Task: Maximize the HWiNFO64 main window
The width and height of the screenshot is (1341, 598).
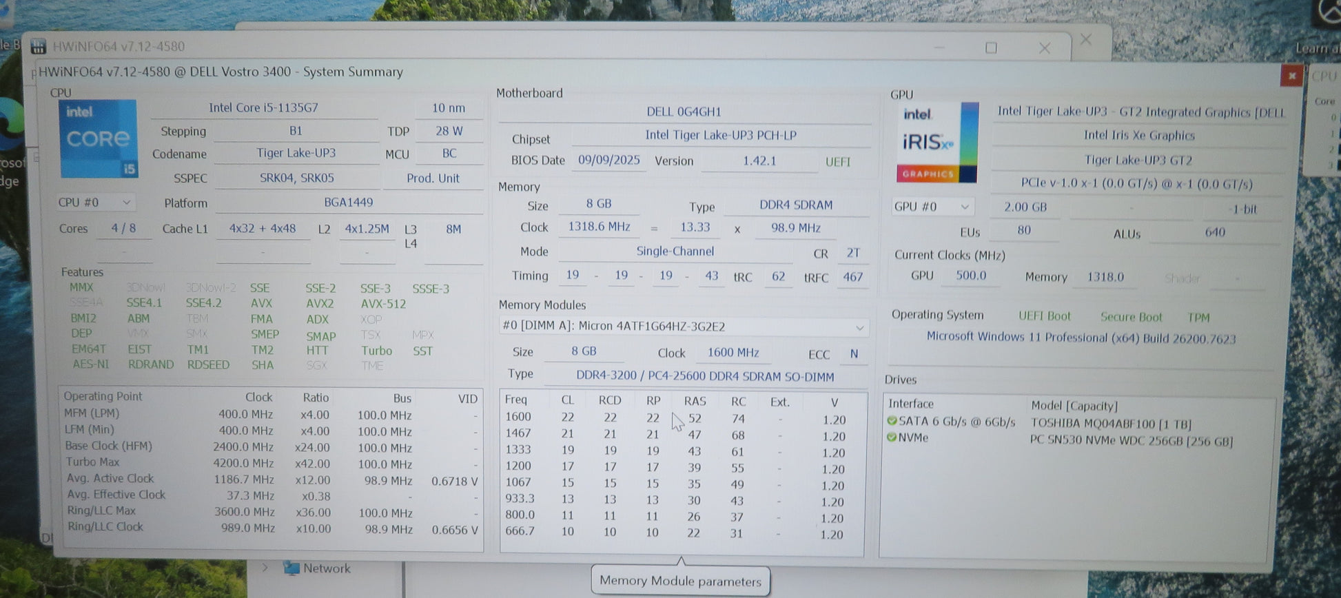Action: pyautogui.click(x=991, y=48)
